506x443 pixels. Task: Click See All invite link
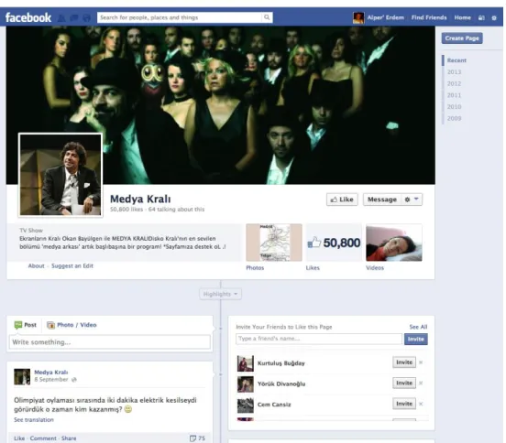click(x=418, y=327)
